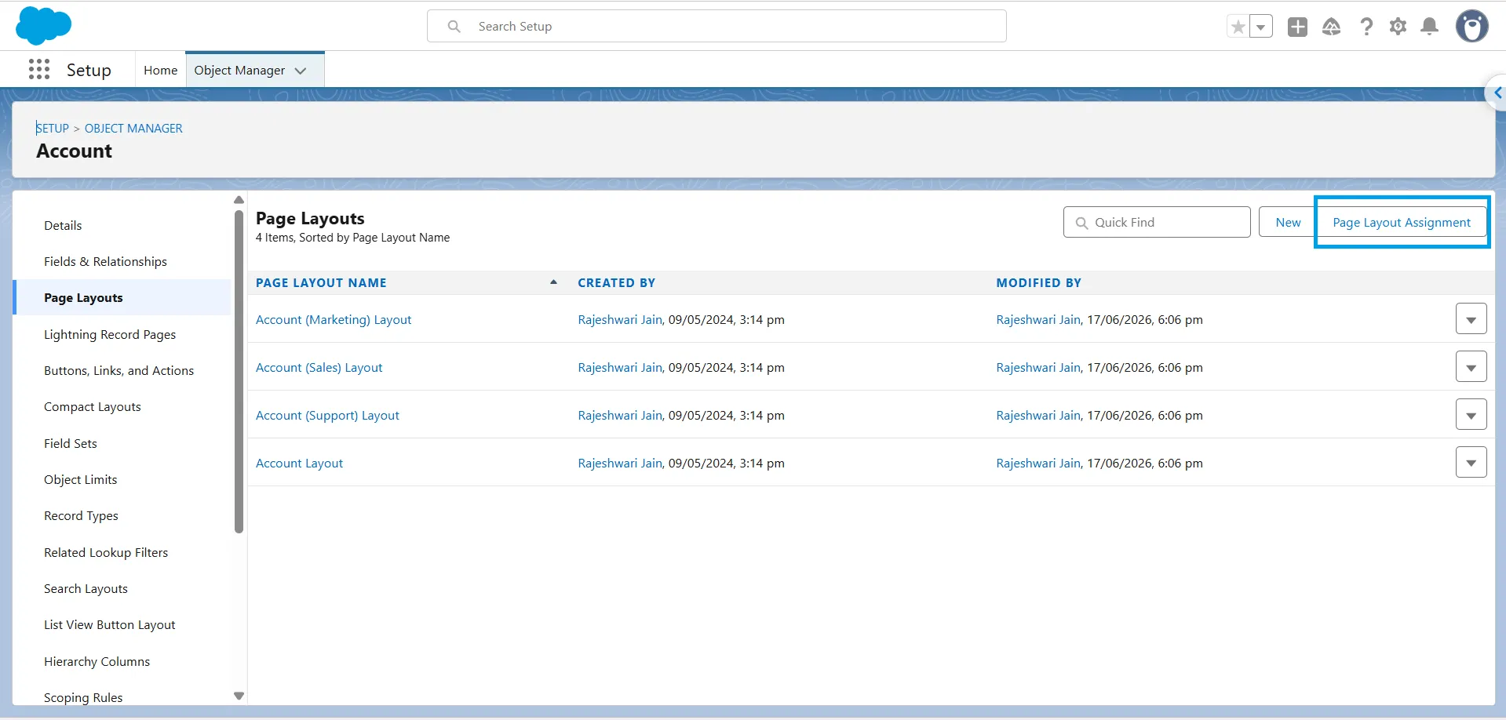Open row actions for Account Layout
This screenshot has width=1506, height=720.
coord(1471,463)
